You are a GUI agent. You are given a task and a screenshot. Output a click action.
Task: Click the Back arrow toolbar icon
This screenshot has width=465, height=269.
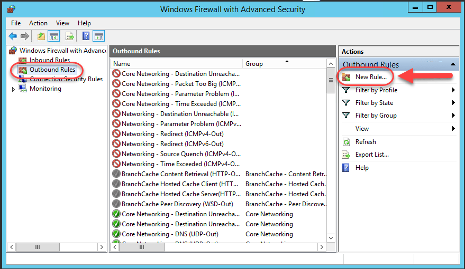13,36
